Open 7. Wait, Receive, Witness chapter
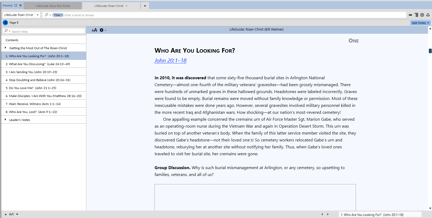Image resolution: width=432 pixels, height=218 pixels. tap(43, 104)
